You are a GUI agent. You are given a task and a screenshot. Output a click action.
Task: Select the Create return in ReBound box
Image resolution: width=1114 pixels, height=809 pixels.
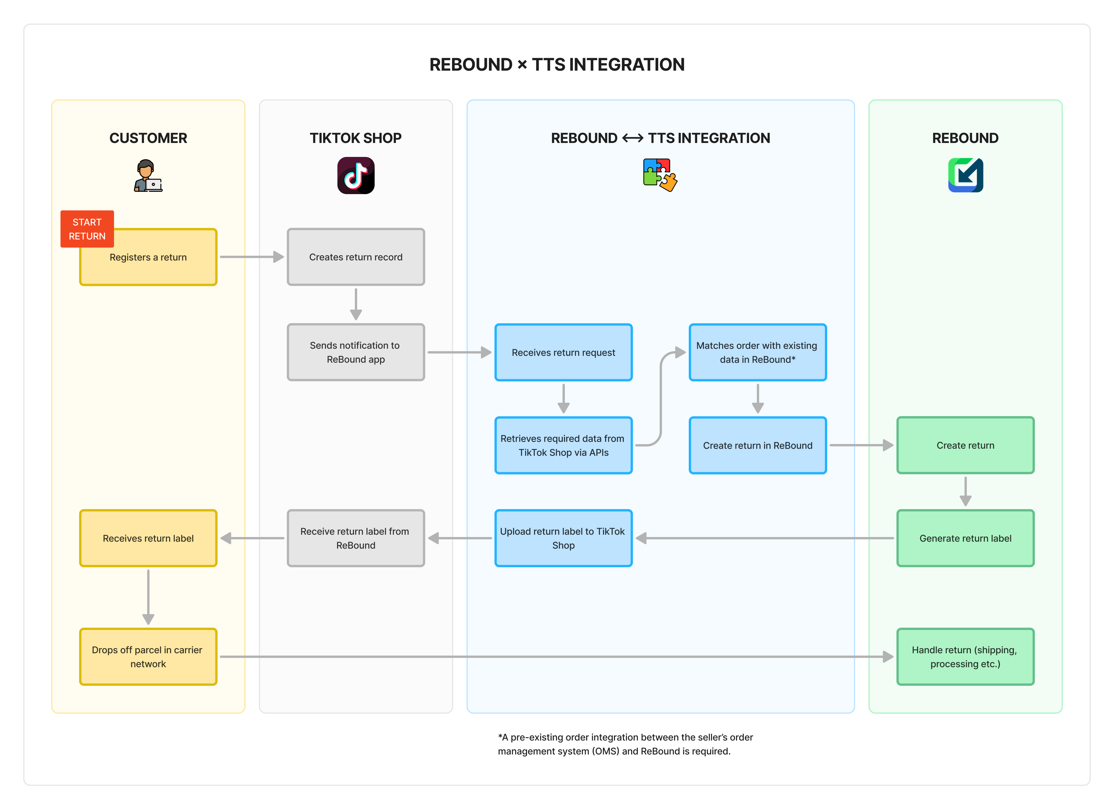point(757,445)
